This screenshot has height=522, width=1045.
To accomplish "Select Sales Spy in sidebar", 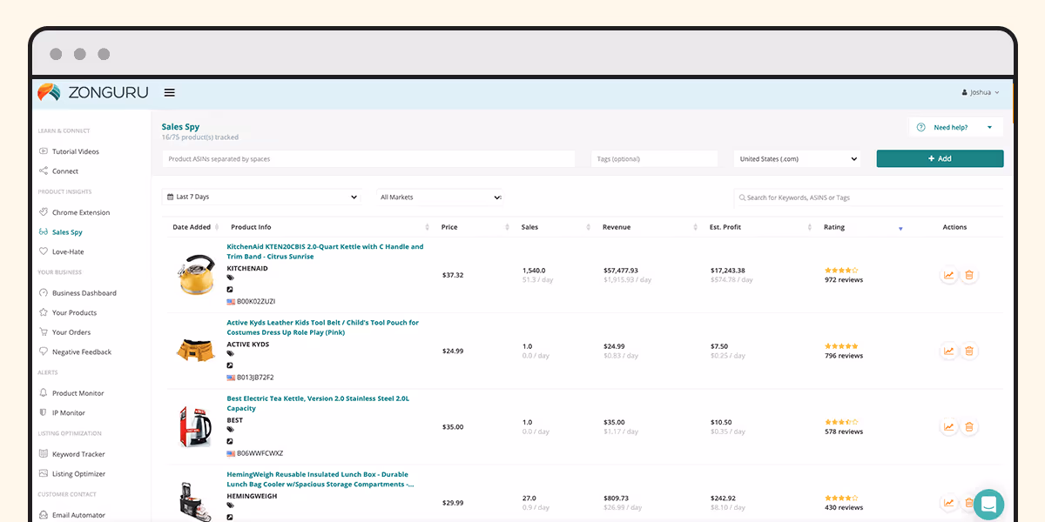I will pos(67,232).
